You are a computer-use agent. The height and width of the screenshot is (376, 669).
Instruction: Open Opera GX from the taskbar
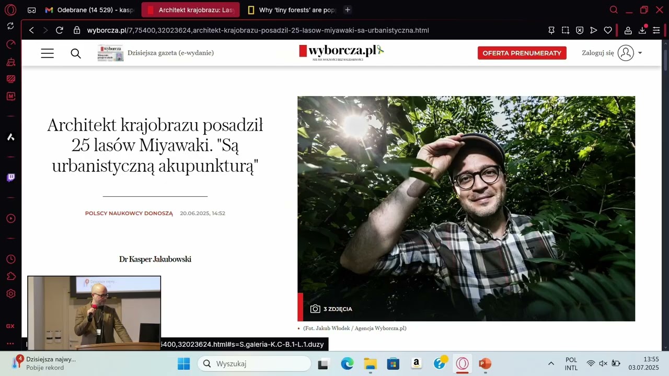click(x=462, y=363)
